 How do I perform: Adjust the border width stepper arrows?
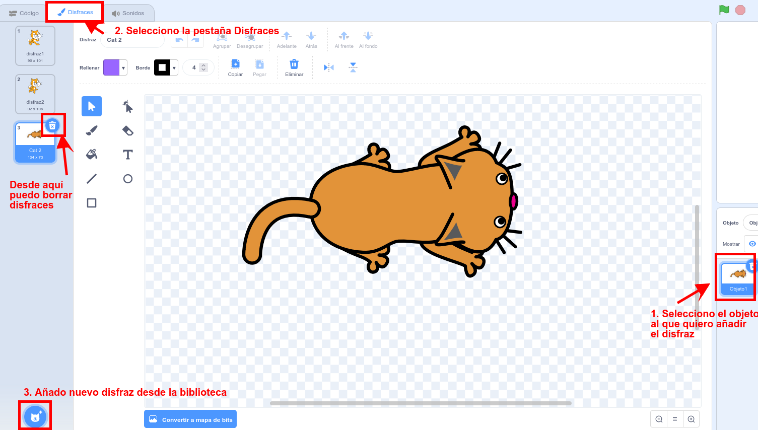pyautogui.click(x=203, y=67)
